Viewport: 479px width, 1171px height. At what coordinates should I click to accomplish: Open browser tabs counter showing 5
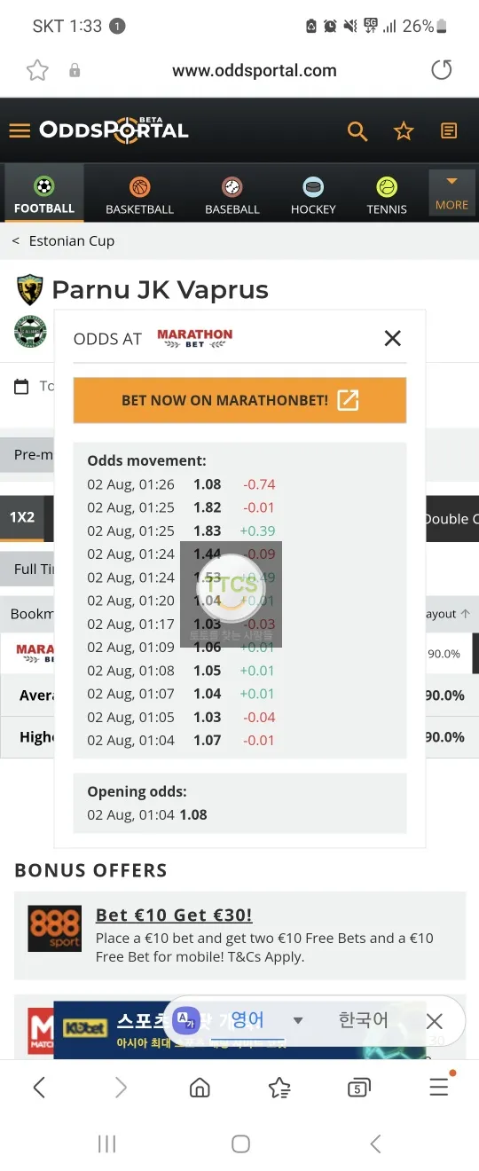(x=358, y=1088)
